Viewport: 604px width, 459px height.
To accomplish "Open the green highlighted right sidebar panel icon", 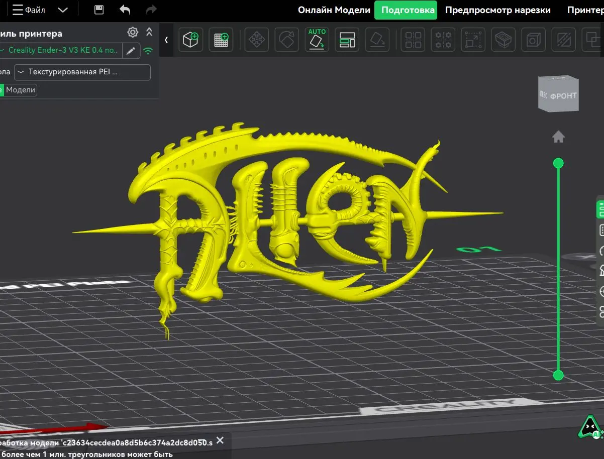I will (x=600, y=209).
